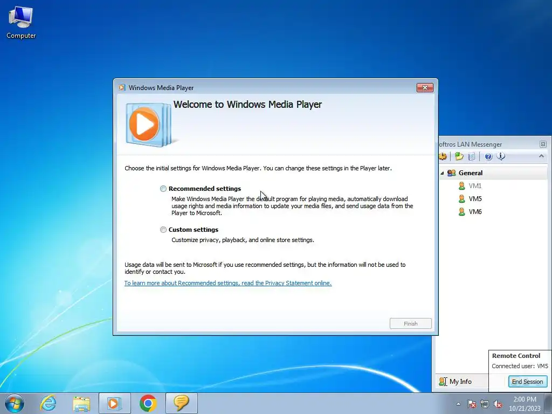This screenshot has height=414, width=552.
Task: Click the Windows Media Player title bar icon
Action: [x=122, y=88]
